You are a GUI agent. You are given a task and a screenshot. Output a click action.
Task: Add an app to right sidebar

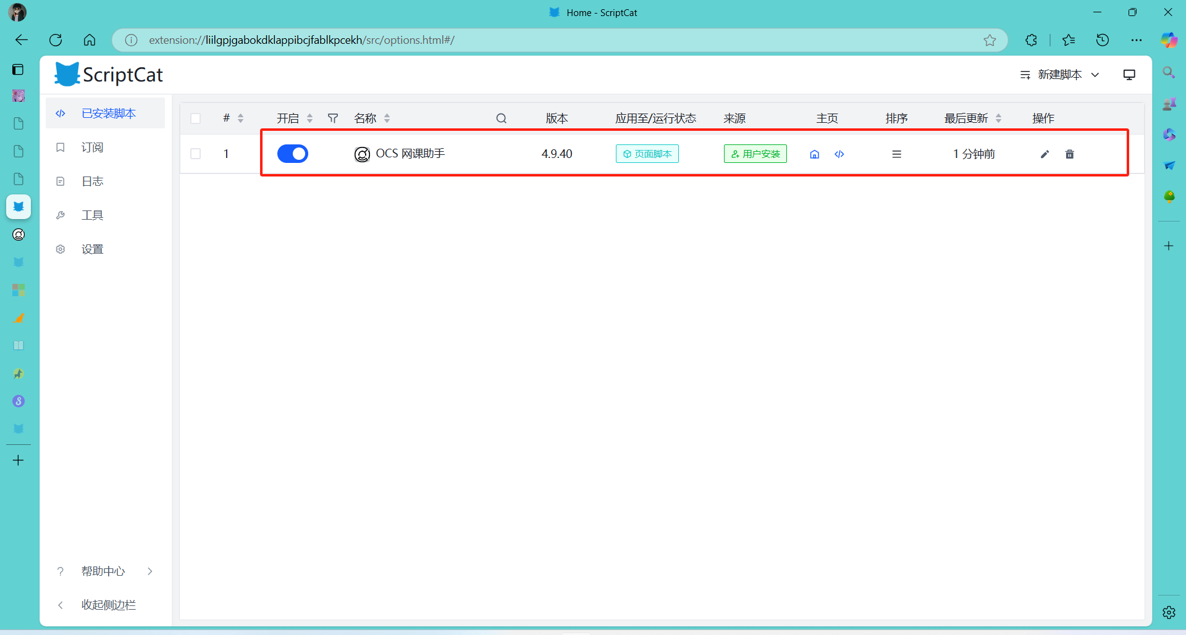tap(1169, 246)
